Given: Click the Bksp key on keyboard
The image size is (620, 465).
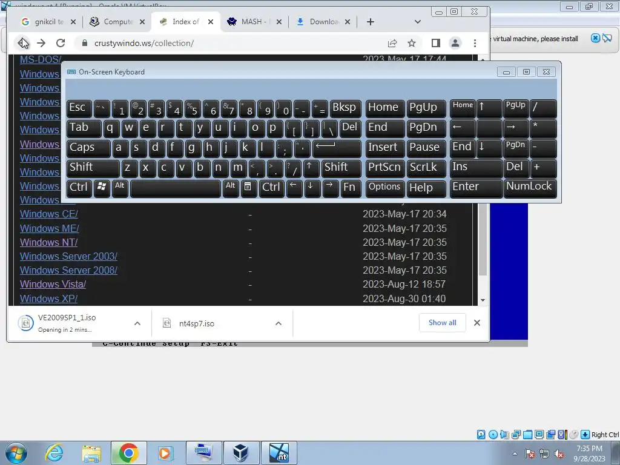Looking at the screenshot, I should [x=346, y=108].
